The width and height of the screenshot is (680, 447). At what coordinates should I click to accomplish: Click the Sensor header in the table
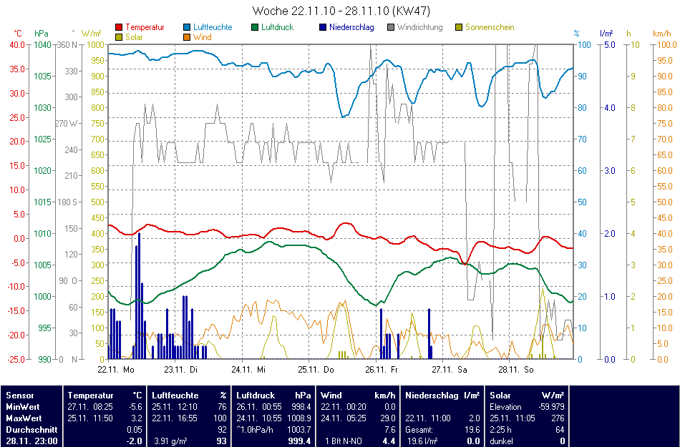(20, 396)
